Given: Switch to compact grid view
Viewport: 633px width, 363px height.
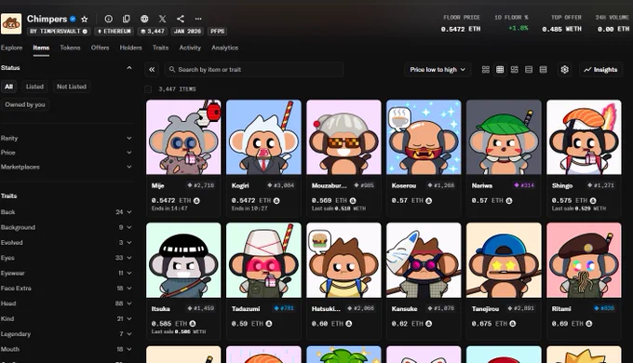Looking at the screenshot, I should (500, 70).
